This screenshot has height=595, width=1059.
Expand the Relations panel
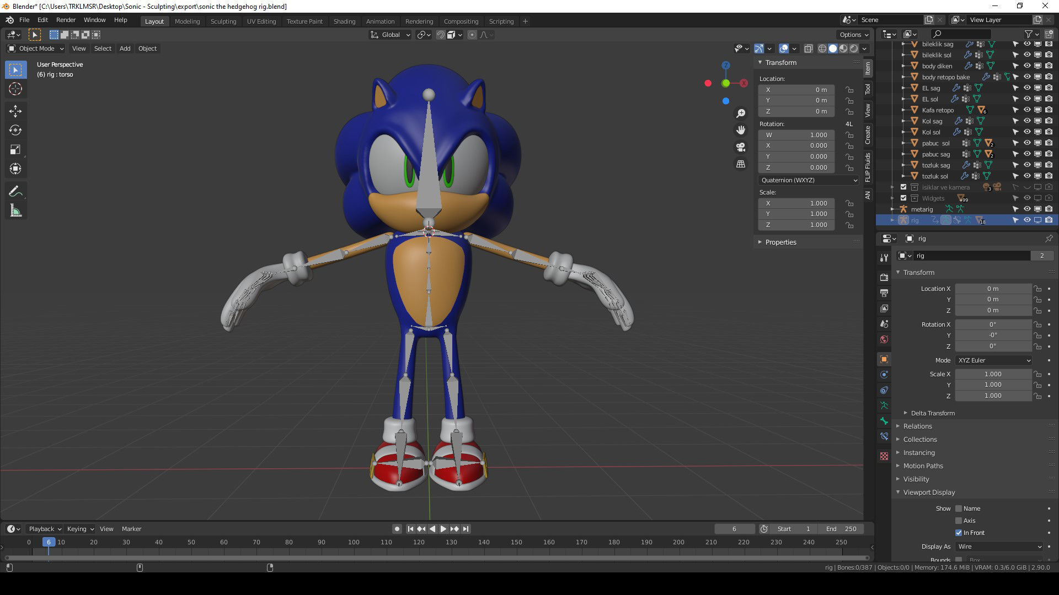pyautogui.click(x=917, y=426)
